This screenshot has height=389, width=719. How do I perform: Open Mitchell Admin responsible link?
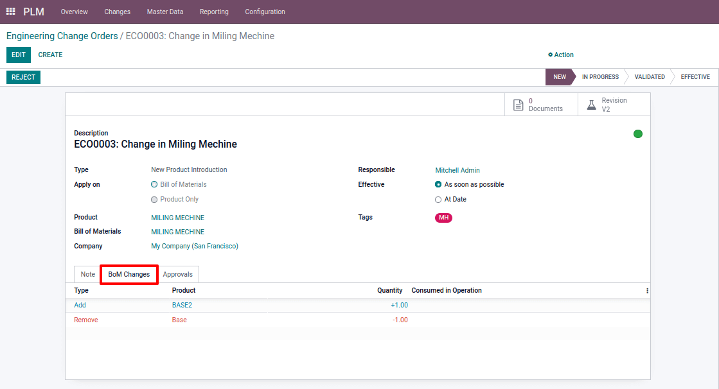457,170
